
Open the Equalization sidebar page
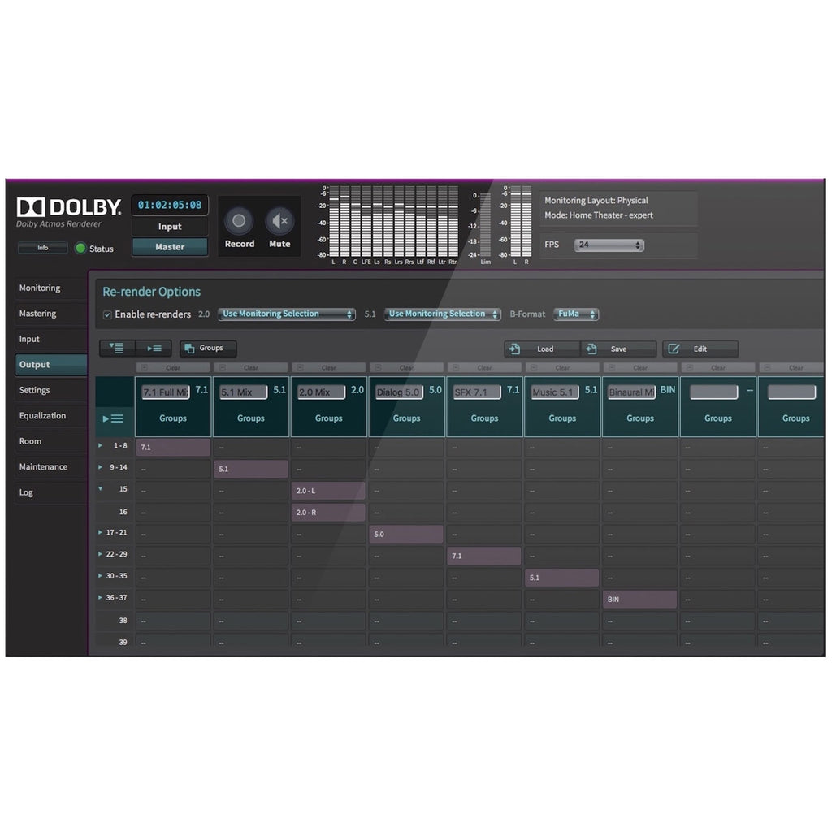pos(51,415)
